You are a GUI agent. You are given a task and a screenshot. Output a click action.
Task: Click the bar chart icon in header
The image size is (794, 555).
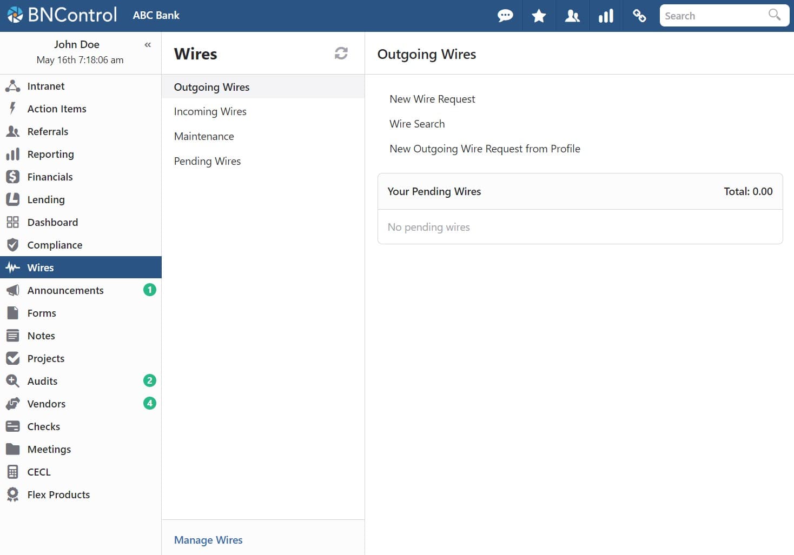(606, 16)
